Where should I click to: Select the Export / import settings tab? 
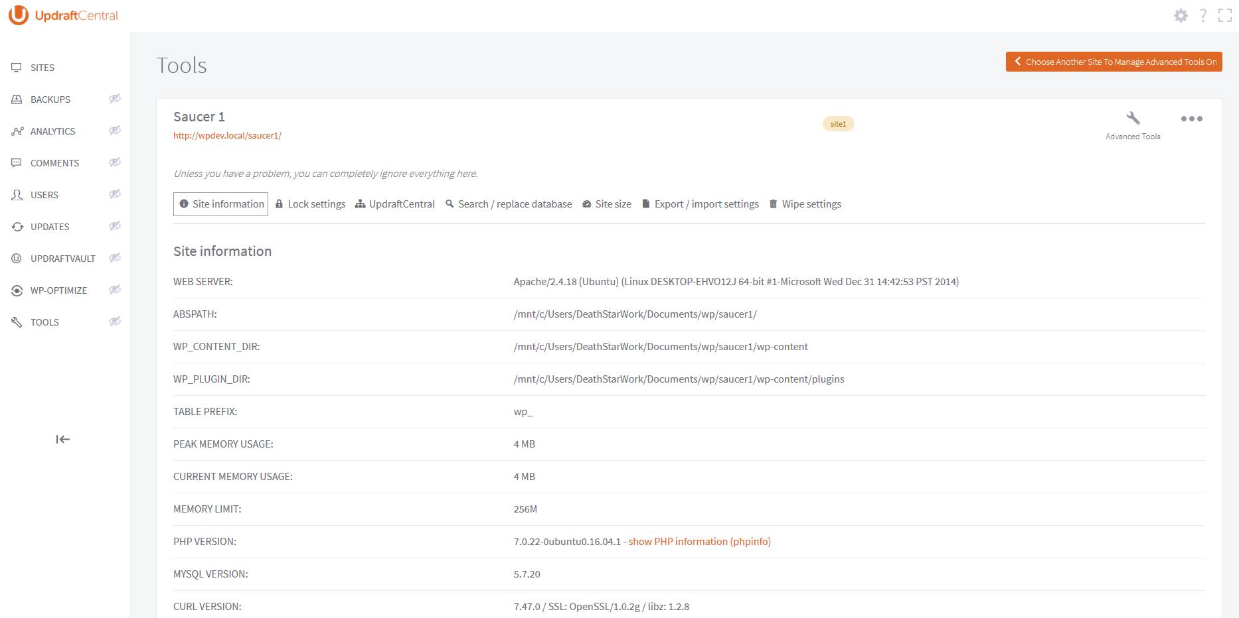[x=701, y=204]
